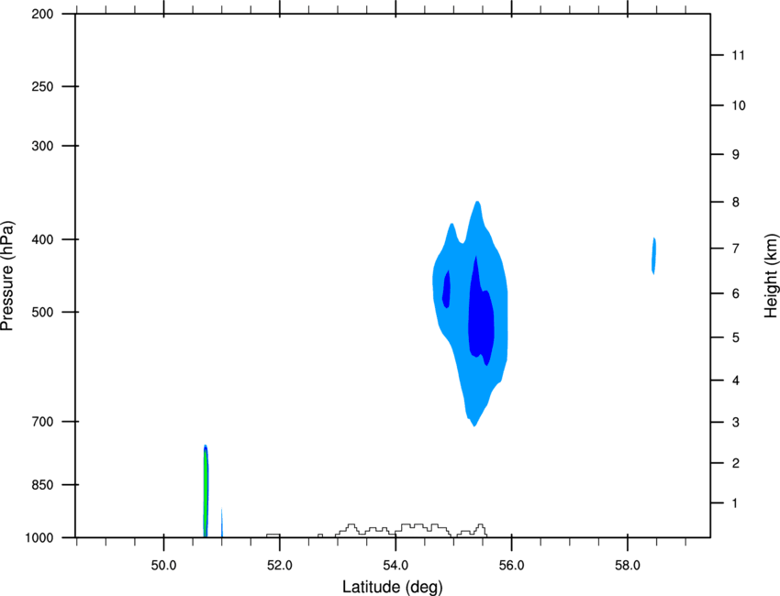Click the small dark blue contour patch
Screen dimensions: 780x596
(447, 290)
